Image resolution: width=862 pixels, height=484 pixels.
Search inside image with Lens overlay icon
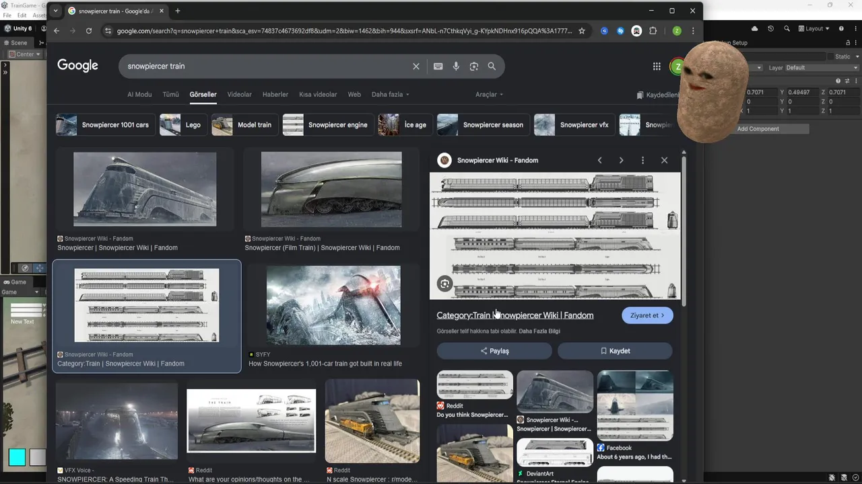click(444, 284)
